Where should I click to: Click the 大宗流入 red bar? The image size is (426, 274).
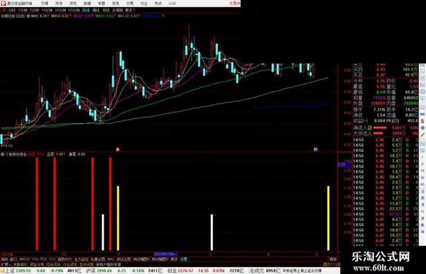pos(378,133)
